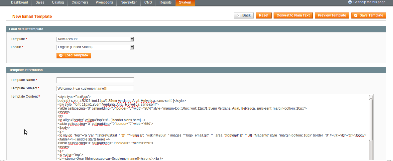Go back using the Back button
Viewport: 393px width, 161px height.
pos(244,15)
